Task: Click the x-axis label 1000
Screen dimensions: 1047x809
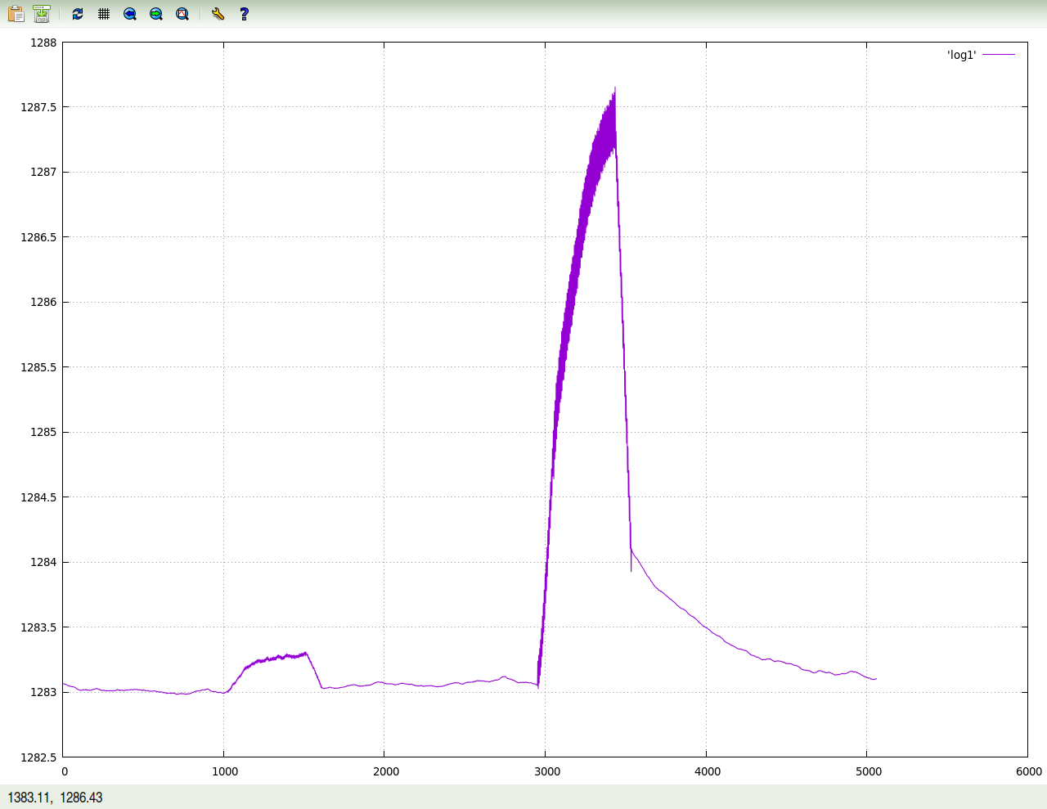Action: (225, 771)
